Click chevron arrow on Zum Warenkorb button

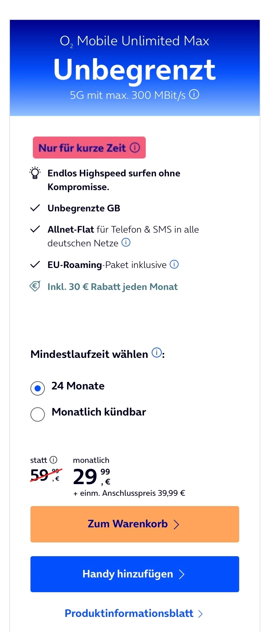point(177,524)
